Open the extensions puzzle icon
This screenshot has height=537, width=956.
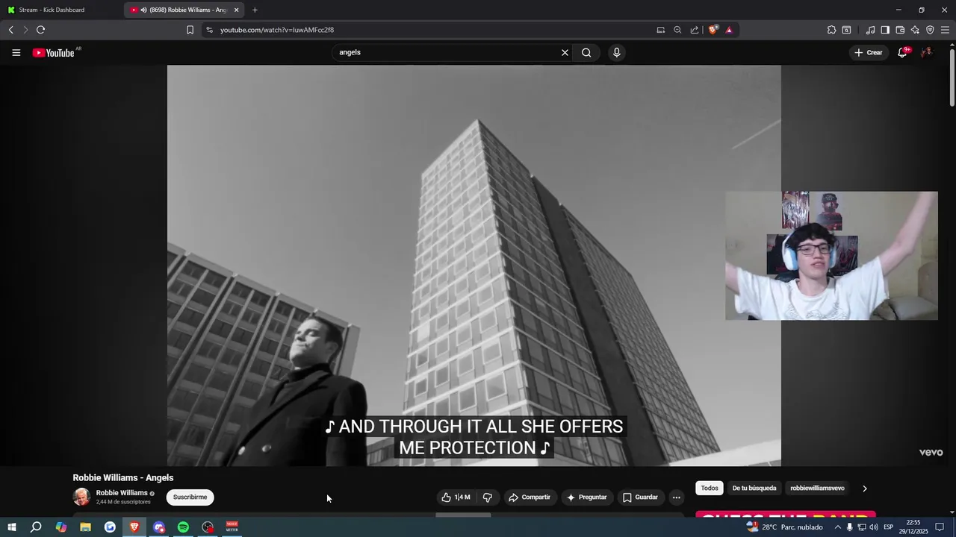[x=831, y=30]
